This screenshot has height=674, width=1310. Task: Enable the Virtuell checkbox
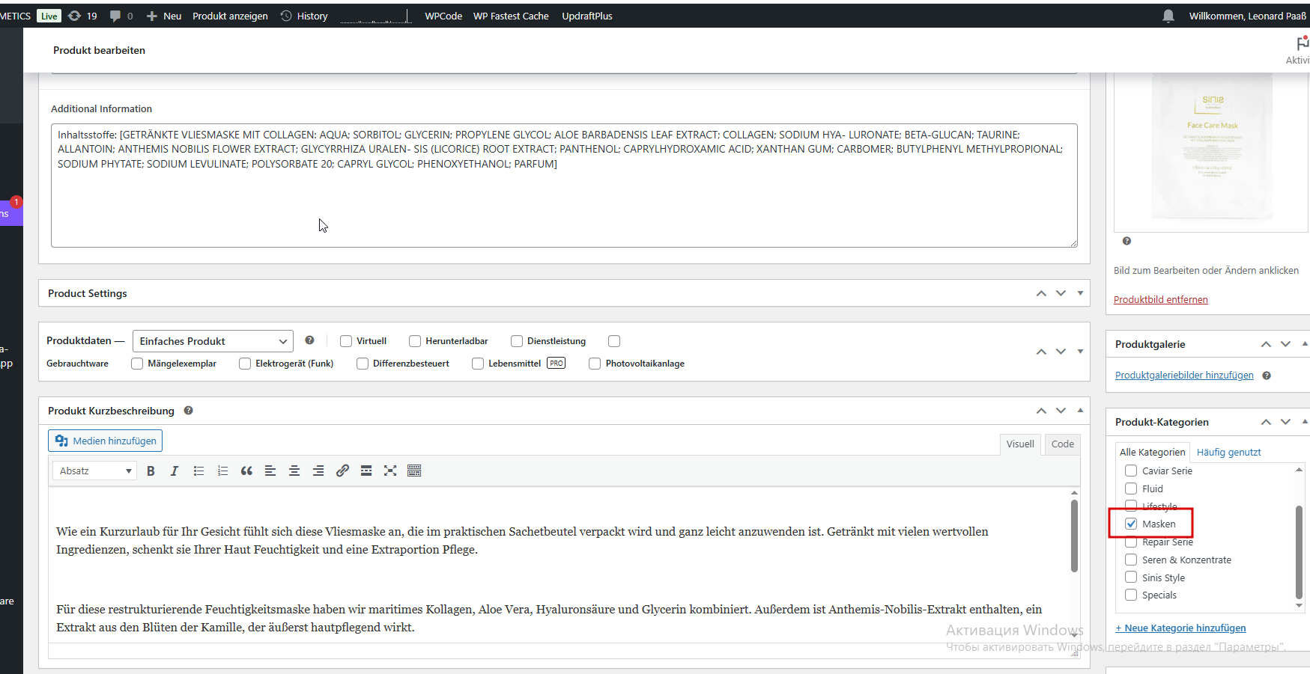346,341
